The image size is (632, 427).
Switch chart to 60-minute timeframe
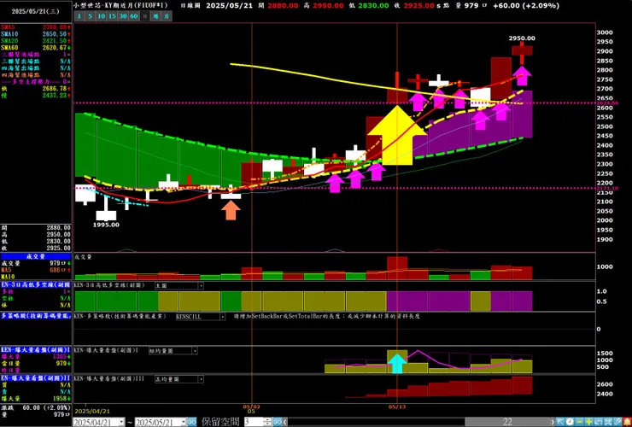click(x=134, y=16)
